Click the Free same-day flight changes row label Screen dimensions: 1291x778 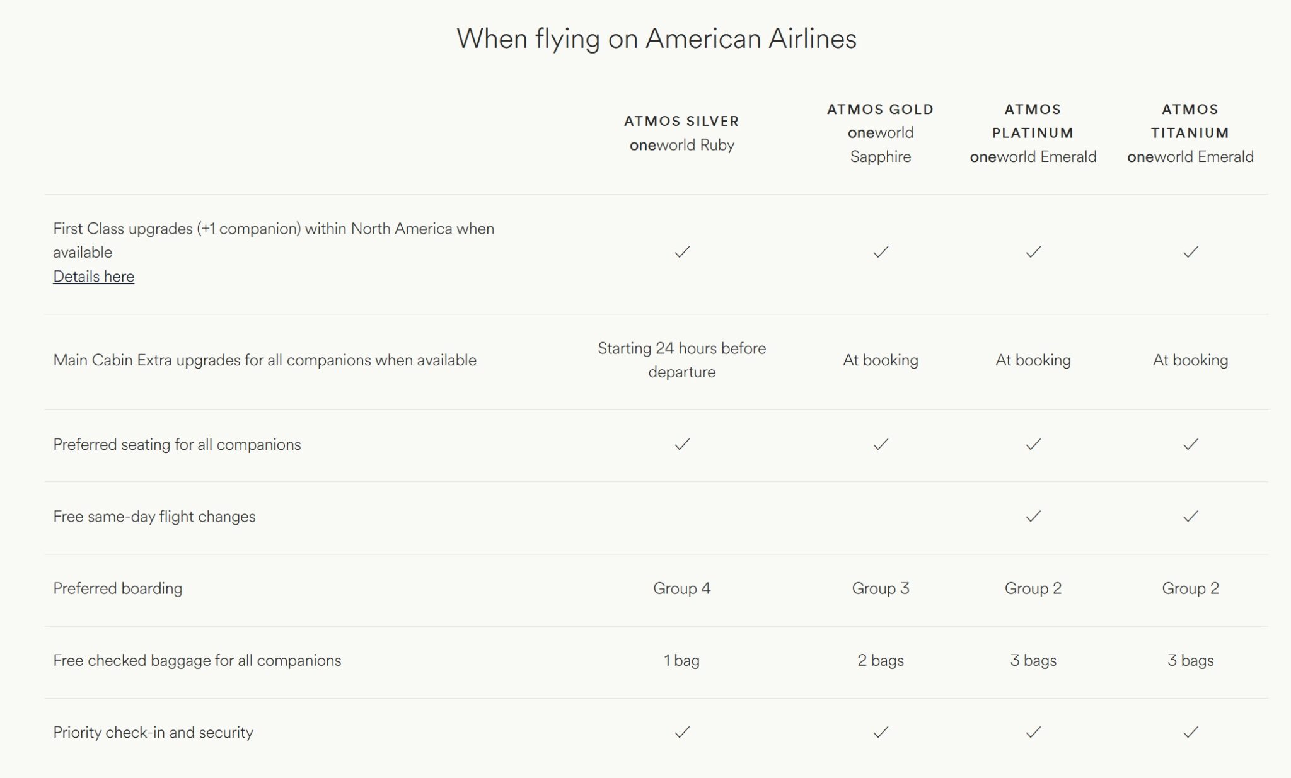[154, 517]
